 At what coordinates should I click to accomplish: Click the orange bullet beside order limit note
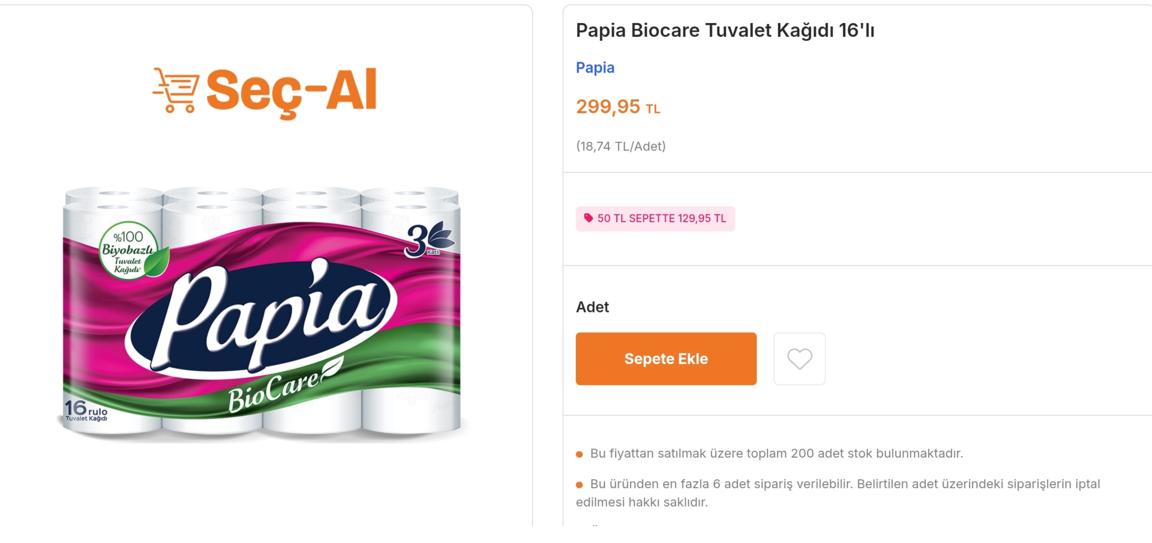580,485
